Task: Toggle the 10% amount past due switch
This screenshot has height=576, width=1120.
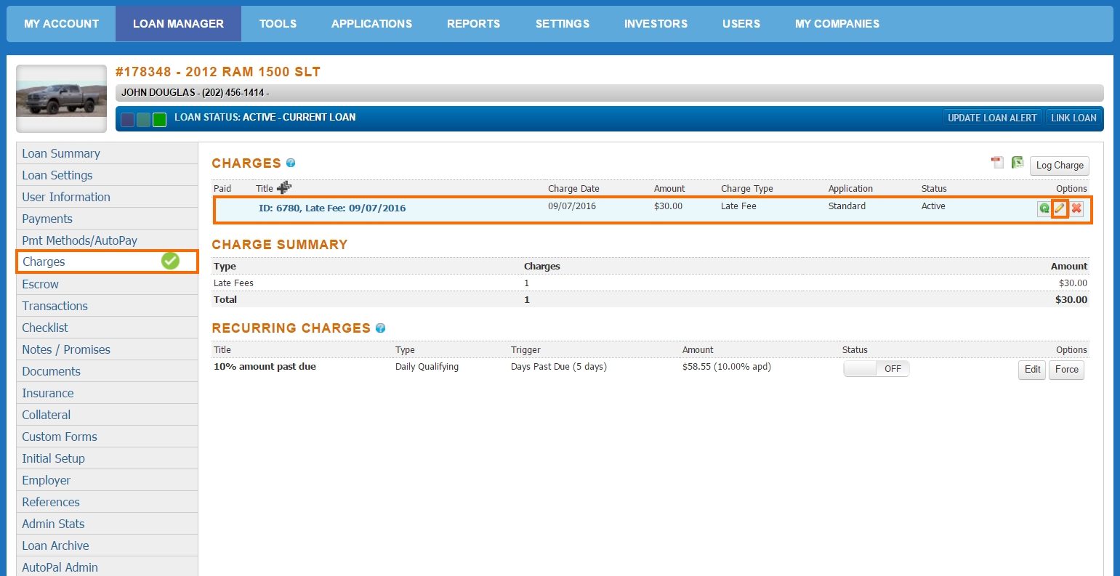Action: [x=876, y=369]
